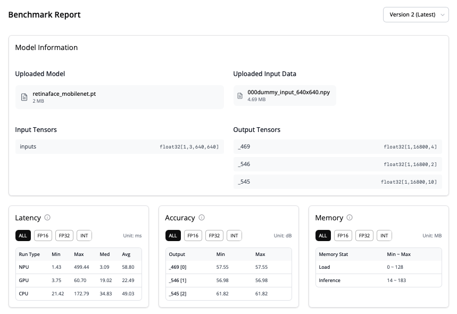Click the 000dummy_input_640x640.npy file icon

[x=240, y=96]
